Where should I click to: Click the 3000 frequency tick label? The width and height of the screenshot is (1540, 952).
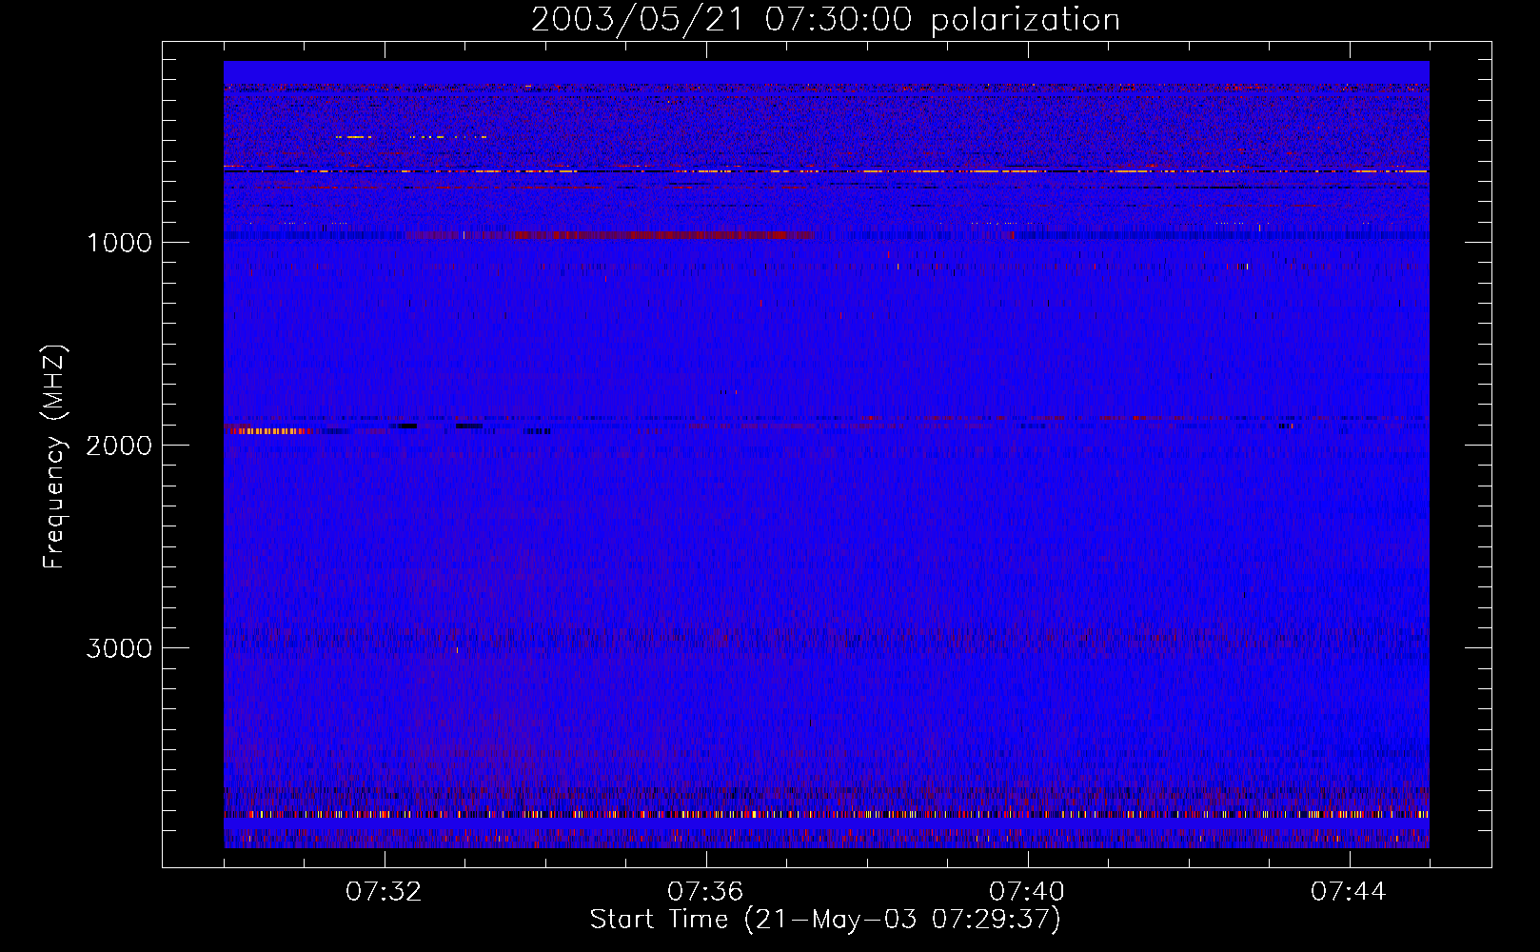[x=119, y=648]
